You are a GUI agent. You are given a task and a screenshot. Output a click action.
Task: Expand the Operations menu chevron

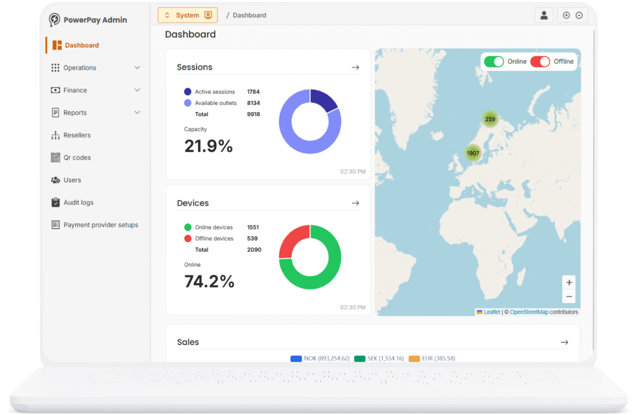137,68
